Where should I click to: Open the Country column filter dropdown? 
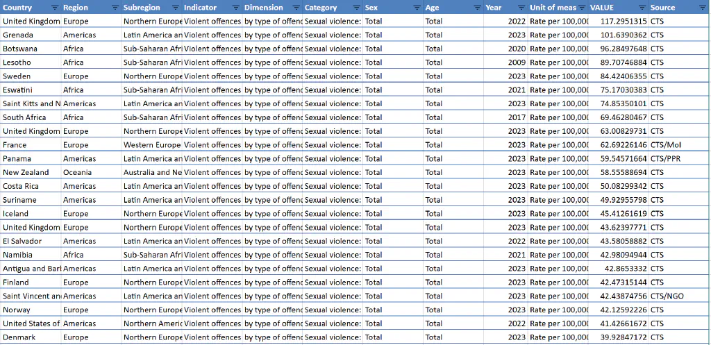click(x=55, y=8)
